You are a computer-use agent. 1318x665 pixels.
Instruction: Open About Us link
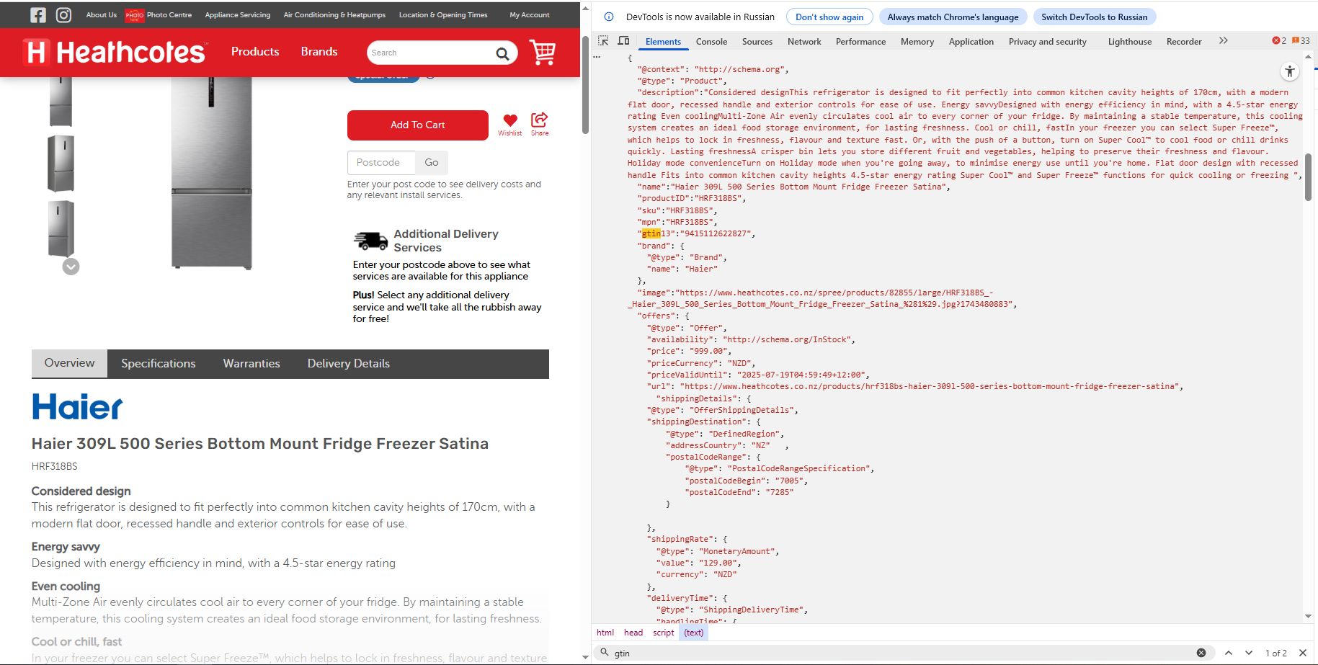102,15
